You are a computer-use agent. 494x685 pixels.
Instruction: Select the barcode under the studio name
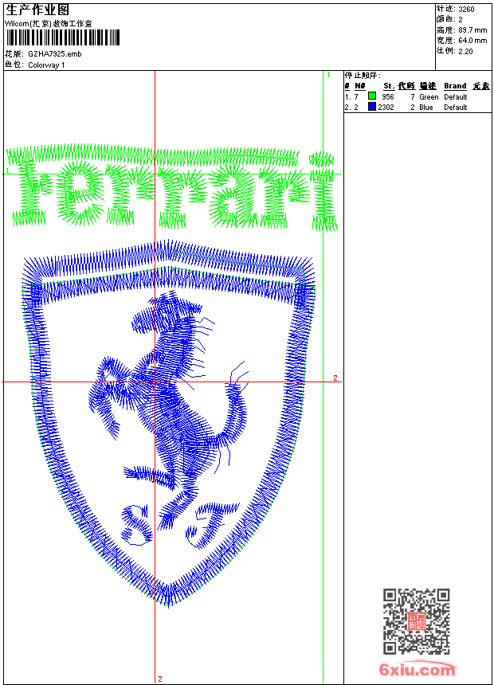click(x=62, y=37)
